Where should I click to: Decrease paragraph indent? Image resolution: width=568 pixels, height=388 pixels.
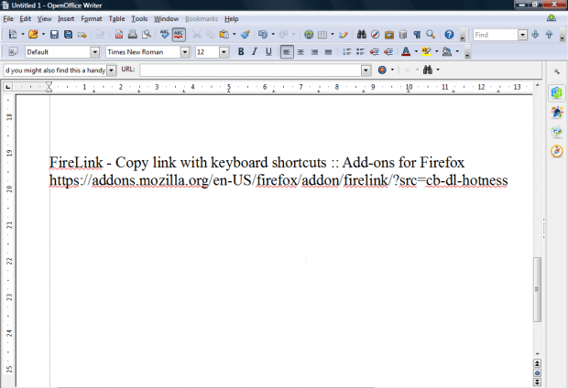pos(375,52)
